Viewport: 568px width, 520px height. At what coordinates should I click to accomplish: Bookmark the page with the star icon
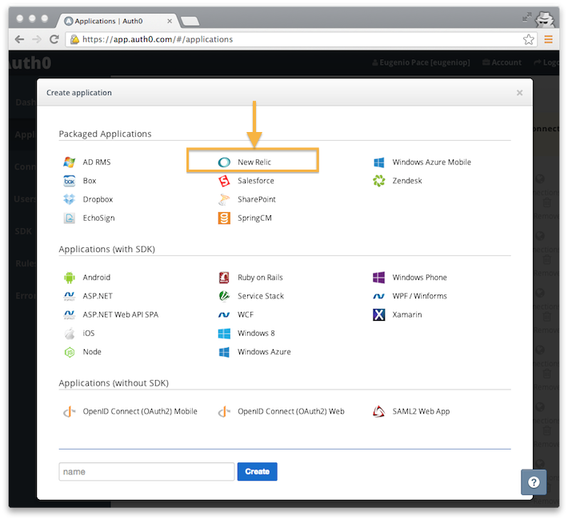[x=529, y=39]
